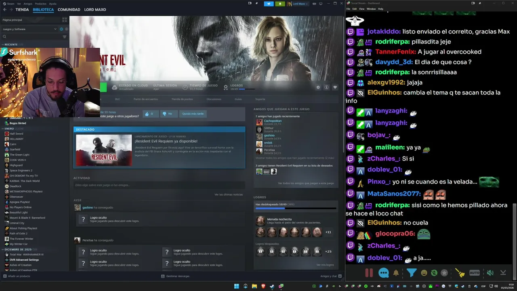517x291 pixels.
Task: Open game information icon
Action: 326,87
